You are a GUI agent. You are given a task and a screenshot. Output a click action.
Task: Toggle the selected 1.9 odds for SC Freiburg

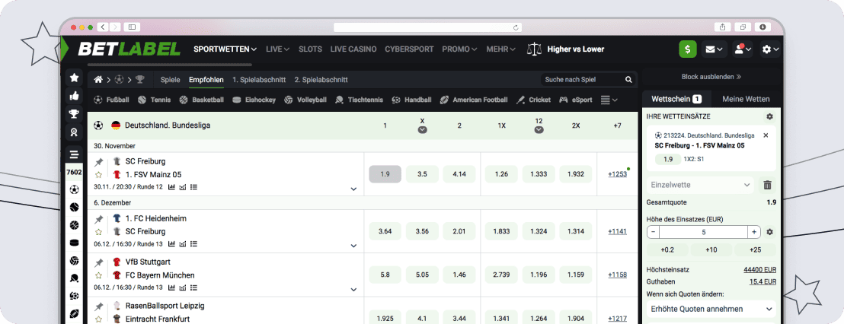(385, 174)
